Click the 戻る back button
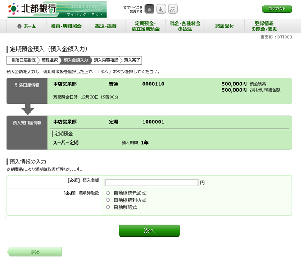The image size is (301, 265). point(35,252)
